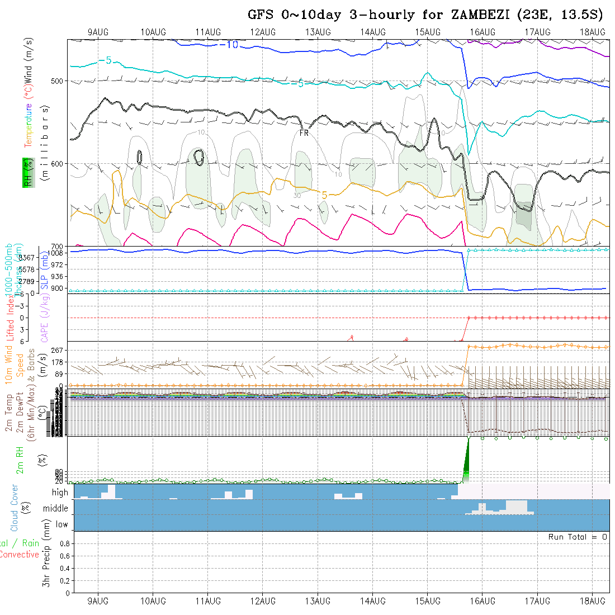Image resolution: width=615 pixels, height=615 pixels.
Task: Click the 0.6 precipitation axis value
Action: click(x=65, y=556)
